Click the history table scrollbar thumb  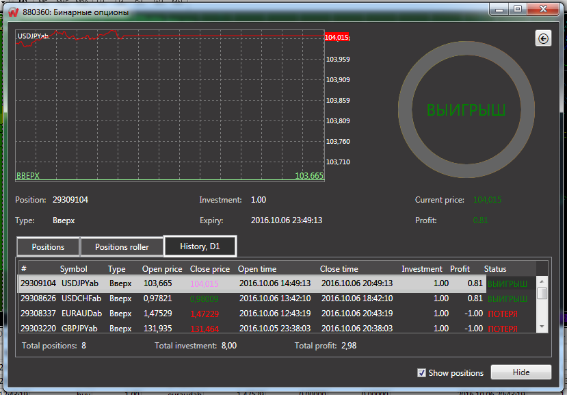pos(542,293)
